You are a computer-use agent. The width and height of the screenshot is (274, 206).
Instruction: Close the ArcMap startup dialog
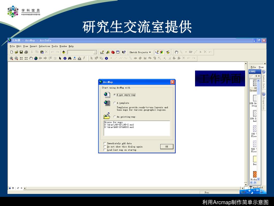(x=173, y=82)
